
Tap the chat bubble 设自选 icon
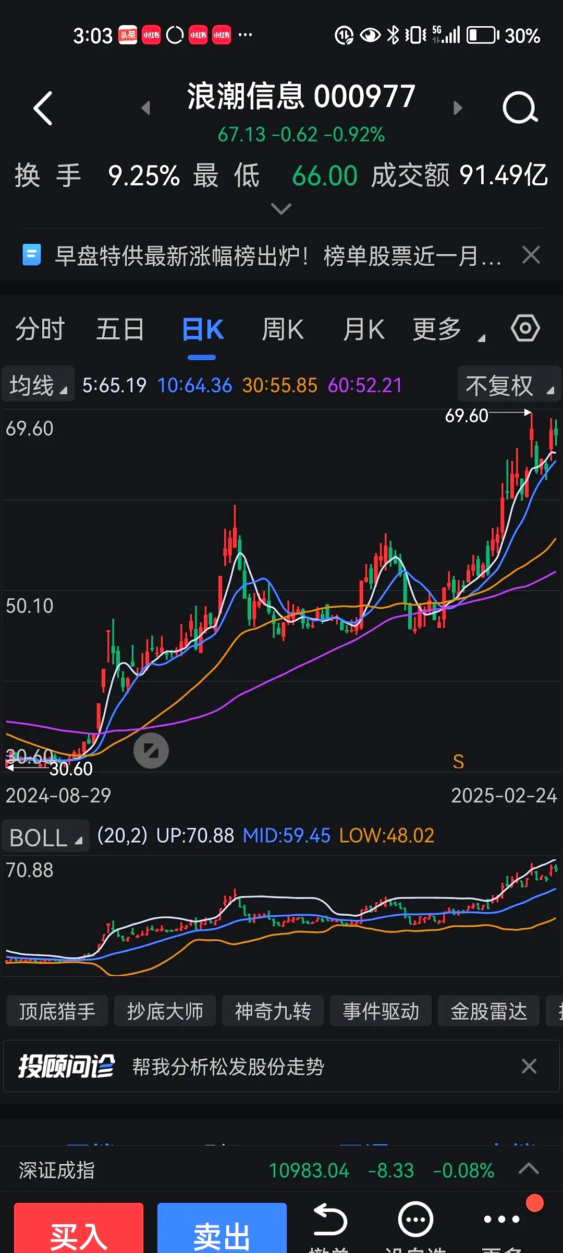tap(415, 1220)
